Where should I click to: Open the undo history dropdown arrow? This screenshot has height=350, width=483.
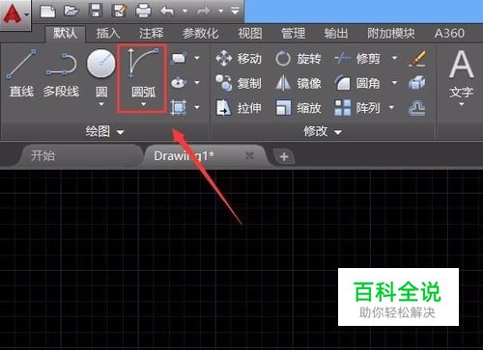click(x=185, y=12)
